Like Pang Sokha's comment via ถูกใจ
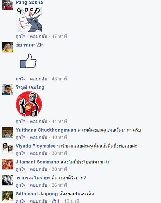161x203 pixels. tap(21, 36)
